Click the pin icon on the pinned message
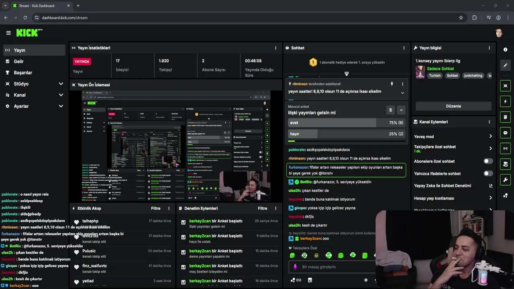The height and width of the screenshot is (289, 514). point(392,84)
